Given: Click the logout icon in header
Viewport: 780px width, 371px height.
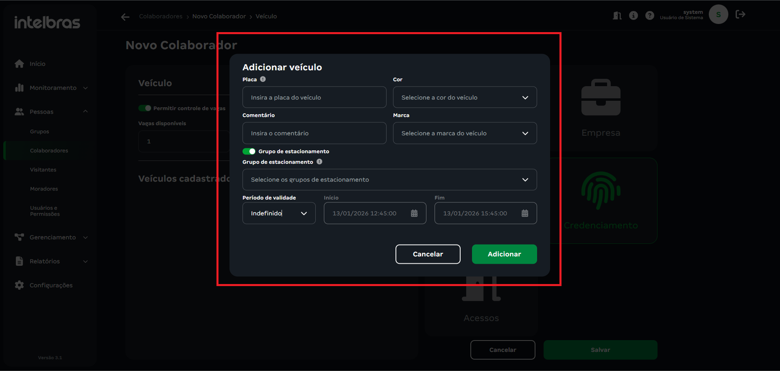Looking at the screenshot, I should point(740,15).
